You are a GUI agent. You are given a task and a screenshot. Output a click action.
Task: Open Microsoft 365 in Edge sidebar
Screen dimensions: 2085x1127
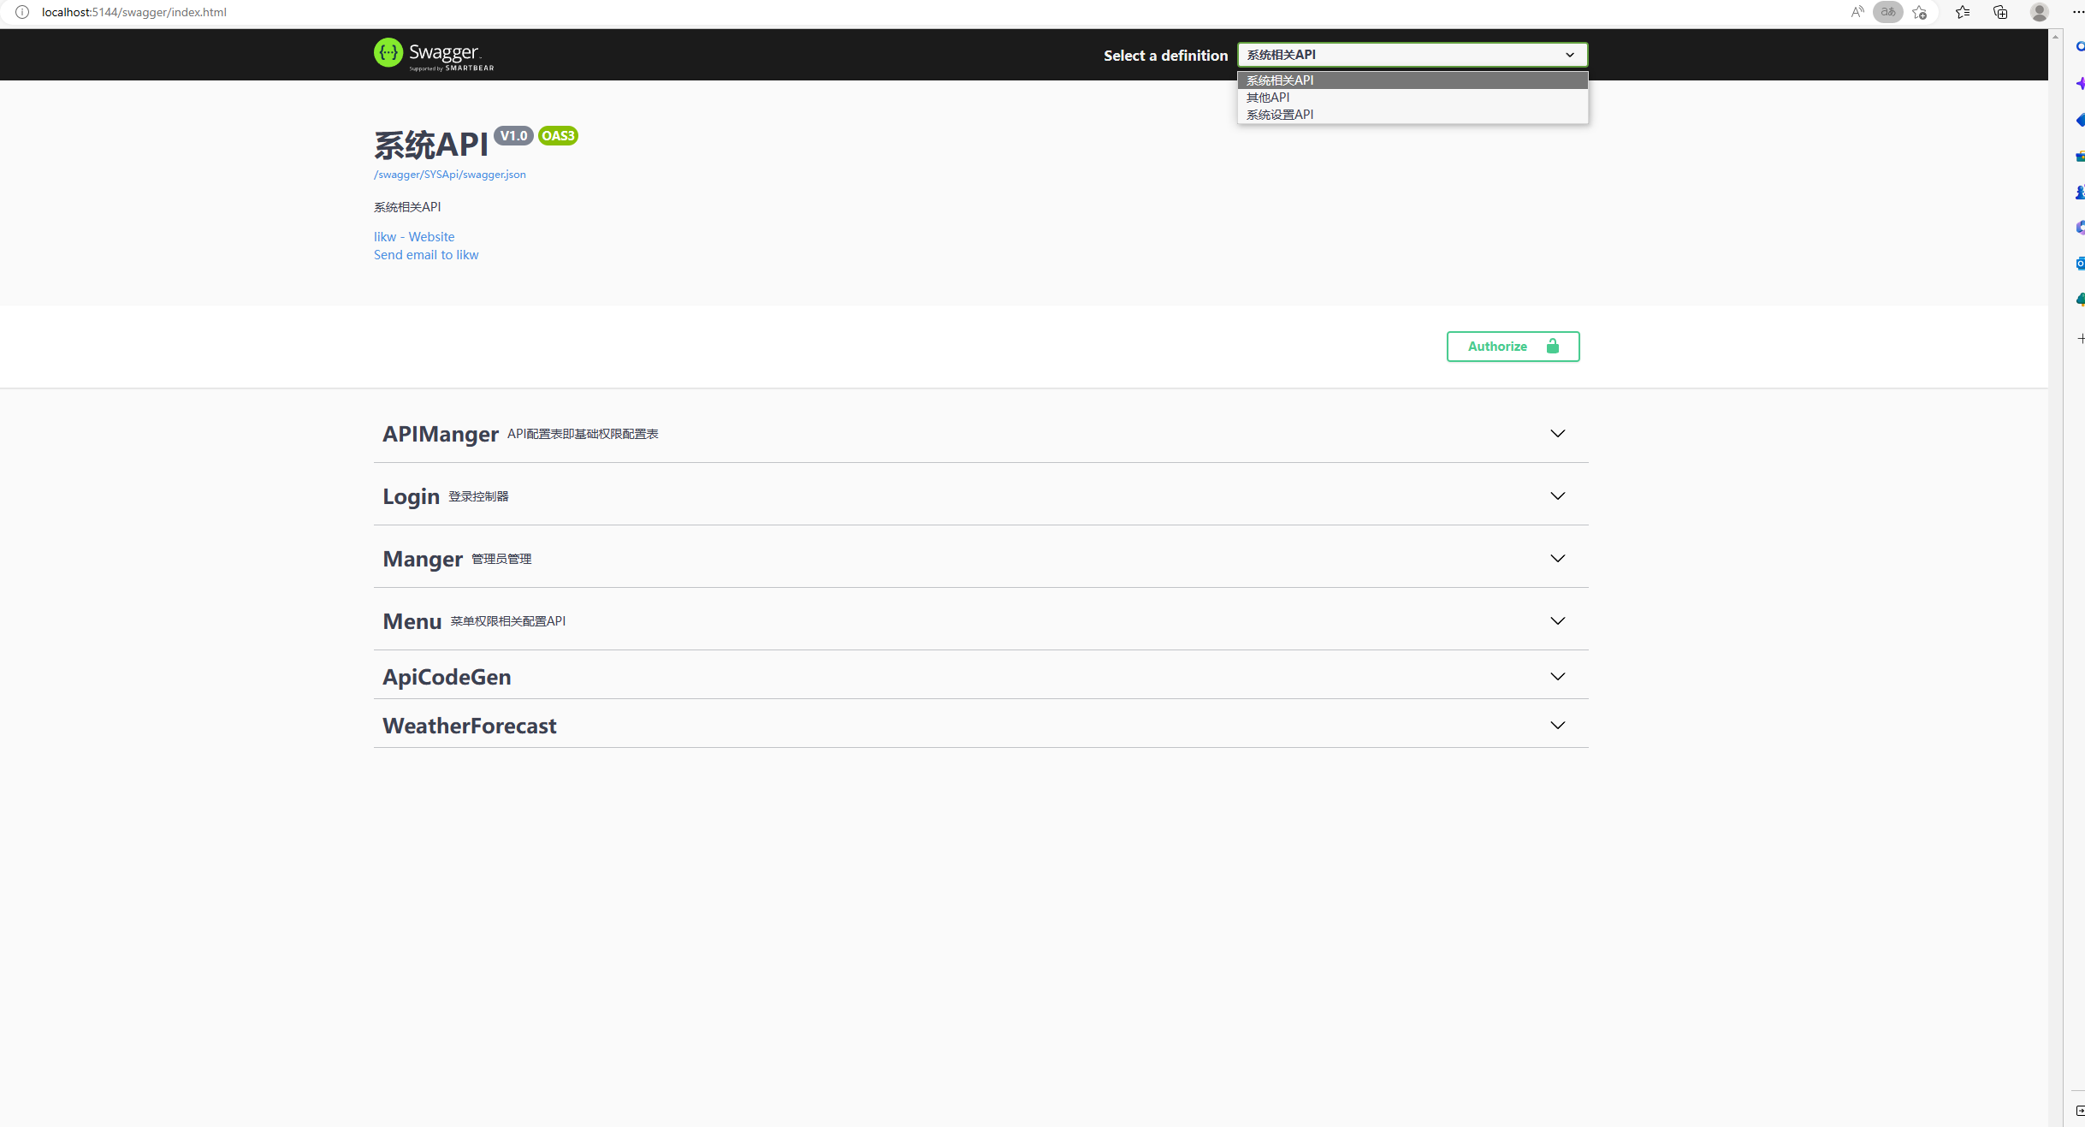pos(2080,228)
